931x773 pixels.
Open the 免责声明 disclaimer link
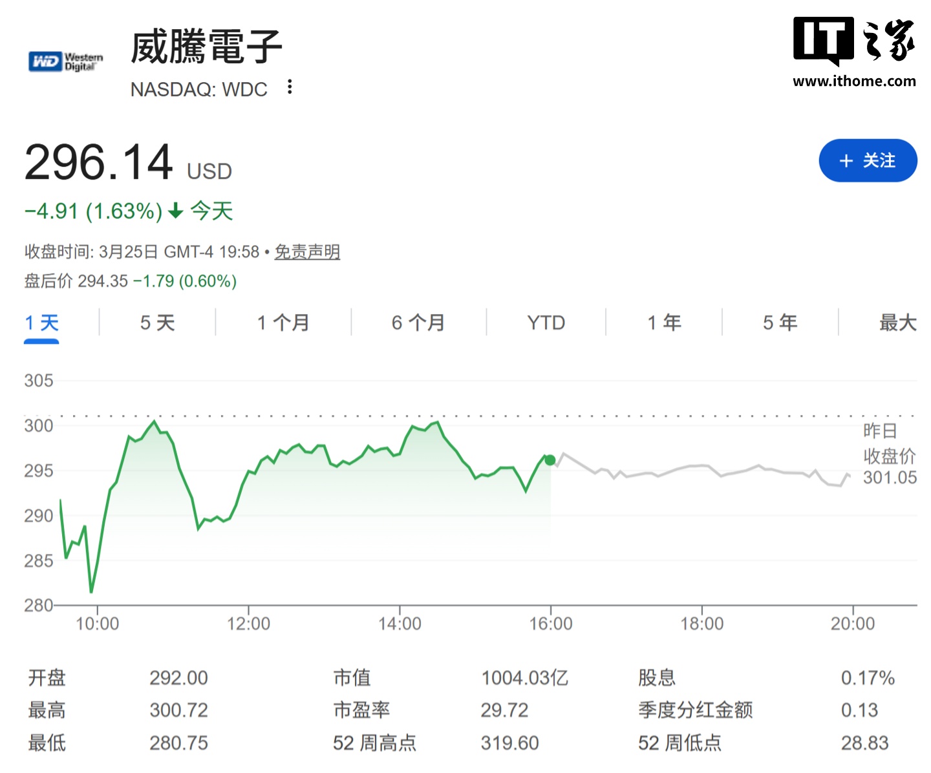pyautogui.click(x=307, y=252)
